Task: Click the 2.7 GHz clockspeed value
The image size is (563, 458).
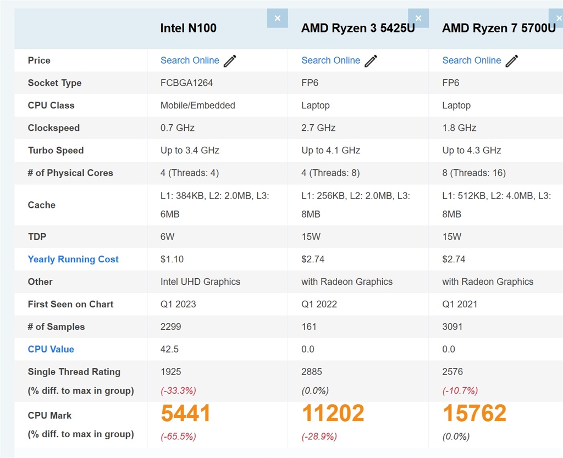Action: (x=318, y=128)
